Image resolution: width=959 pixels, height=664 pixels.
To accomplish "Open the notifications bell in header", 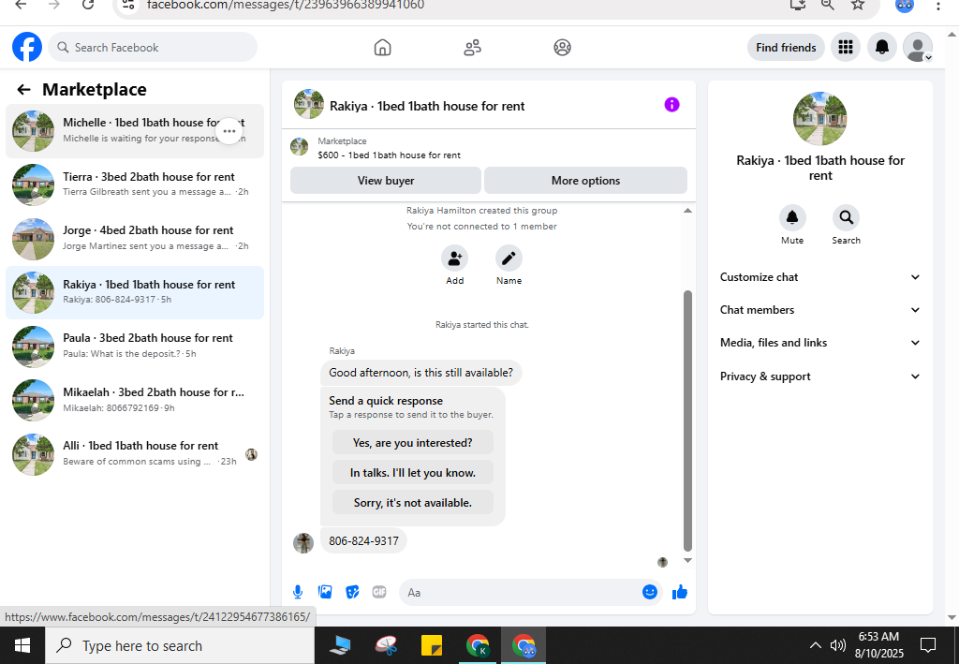I will tap(882, 47).
